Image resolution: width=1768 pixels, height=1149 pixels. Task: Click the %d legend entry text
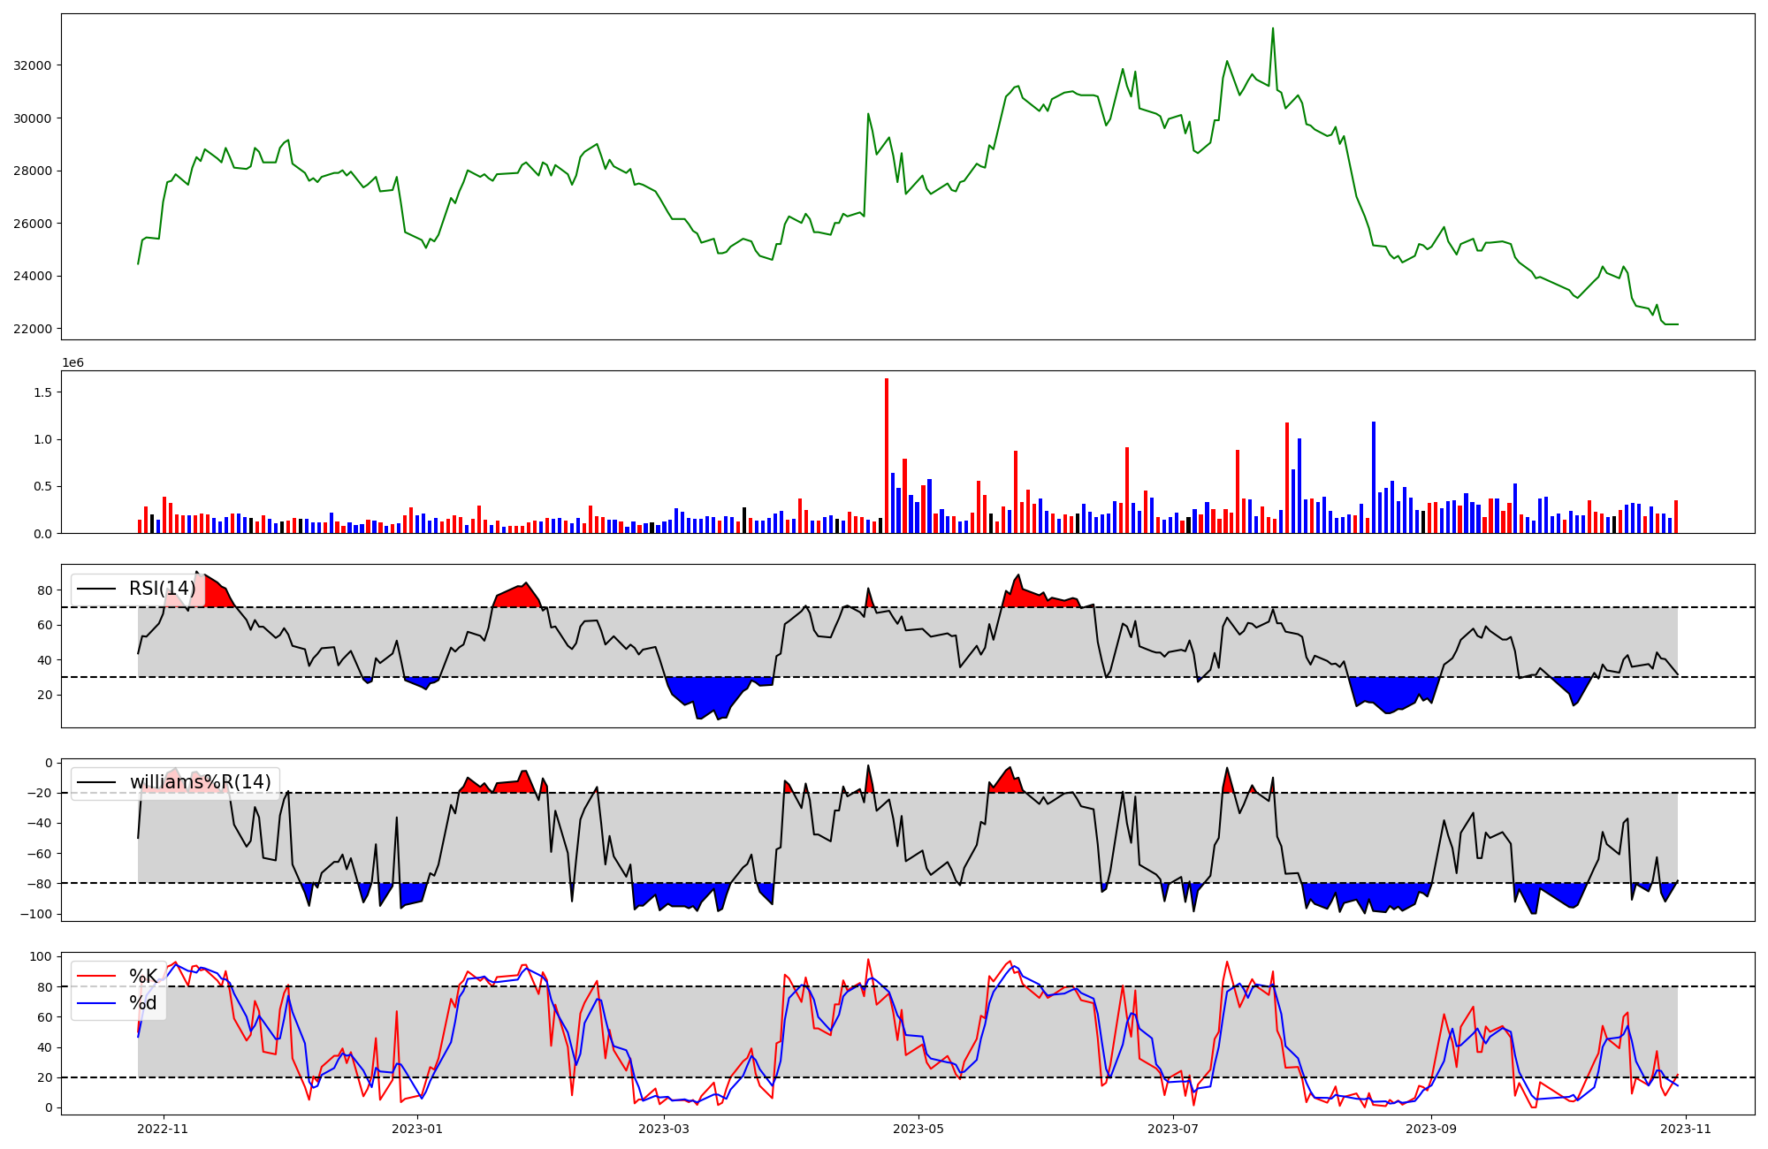coord(143,1002)
